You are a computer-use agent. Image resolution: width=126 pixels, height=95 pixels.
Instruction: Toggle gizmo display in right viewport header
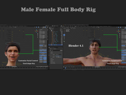(x=119, y=27)
